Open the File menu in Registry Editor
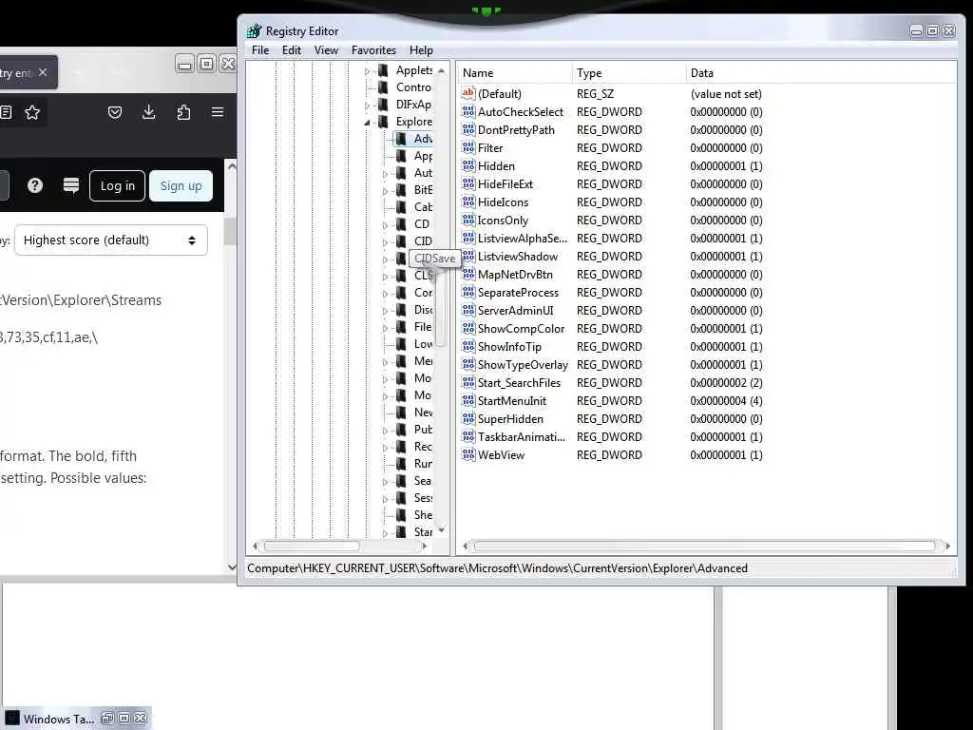 pyautogui.click(x=260, y=50)
